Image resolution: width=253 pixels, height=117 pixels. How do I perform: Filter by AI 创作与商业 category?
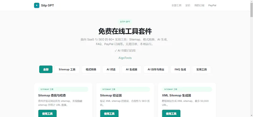156,69
